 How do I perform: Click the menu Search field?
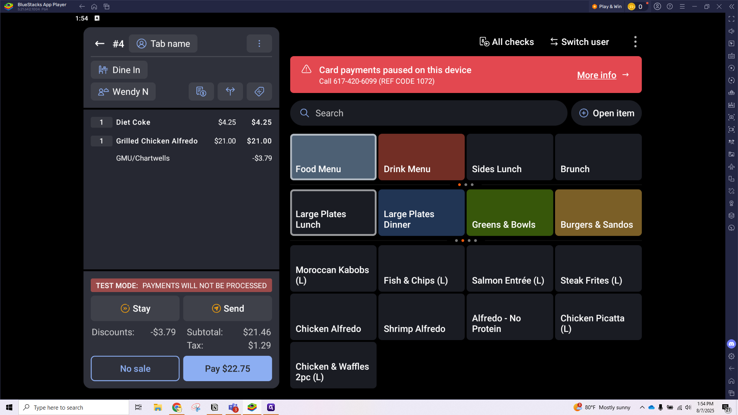(429, 113)
